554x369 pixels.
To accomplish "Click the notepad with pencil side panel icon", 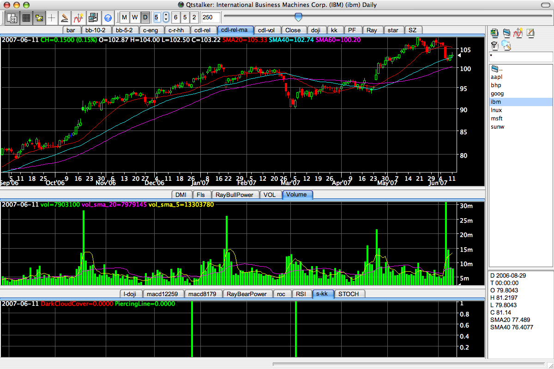I will [x=530, y=33].
